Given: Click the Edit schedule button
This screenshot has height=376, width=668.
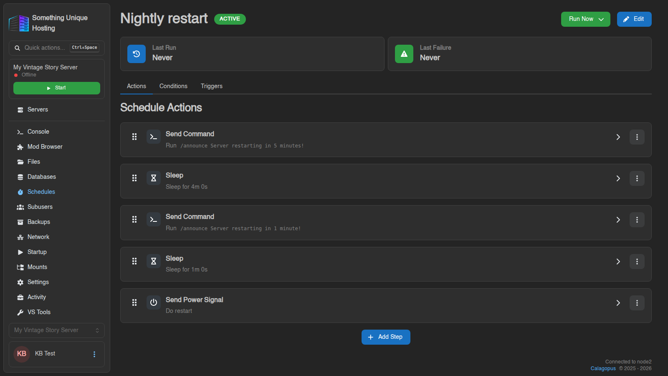Looking at the screenshot, I should (634, 19).
